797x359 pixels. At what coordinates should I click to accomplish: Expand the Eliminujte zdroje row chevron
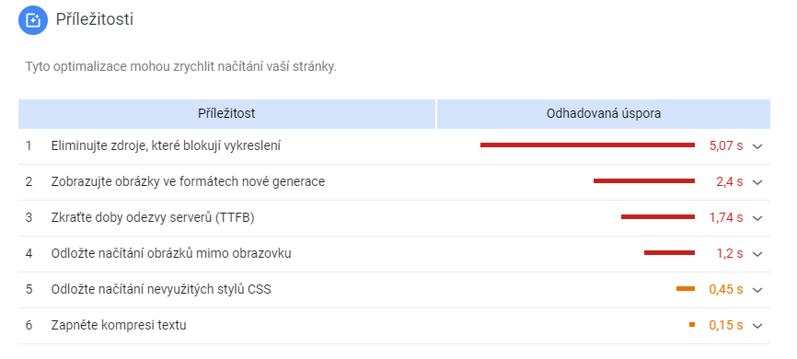coord(757,146)
